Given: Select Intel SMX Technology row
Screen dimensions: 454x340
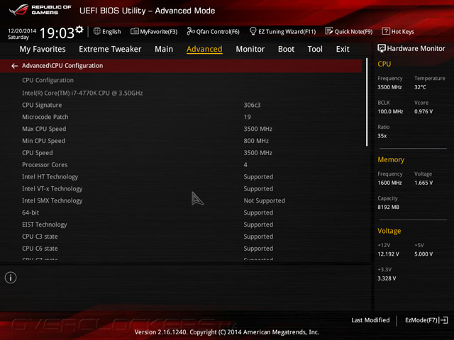Looking at the screenshot, I should 181,200.
